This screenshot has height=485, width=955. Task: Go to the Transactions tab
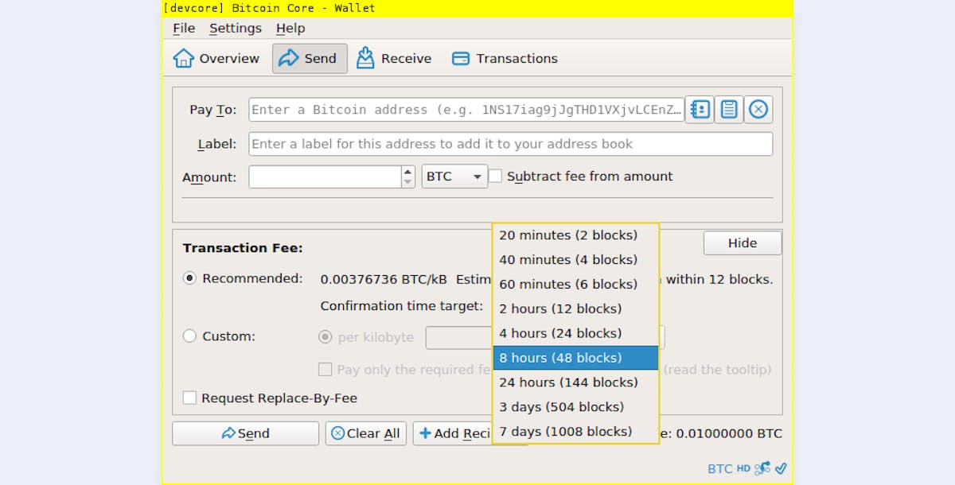click(x=505, y=59)
